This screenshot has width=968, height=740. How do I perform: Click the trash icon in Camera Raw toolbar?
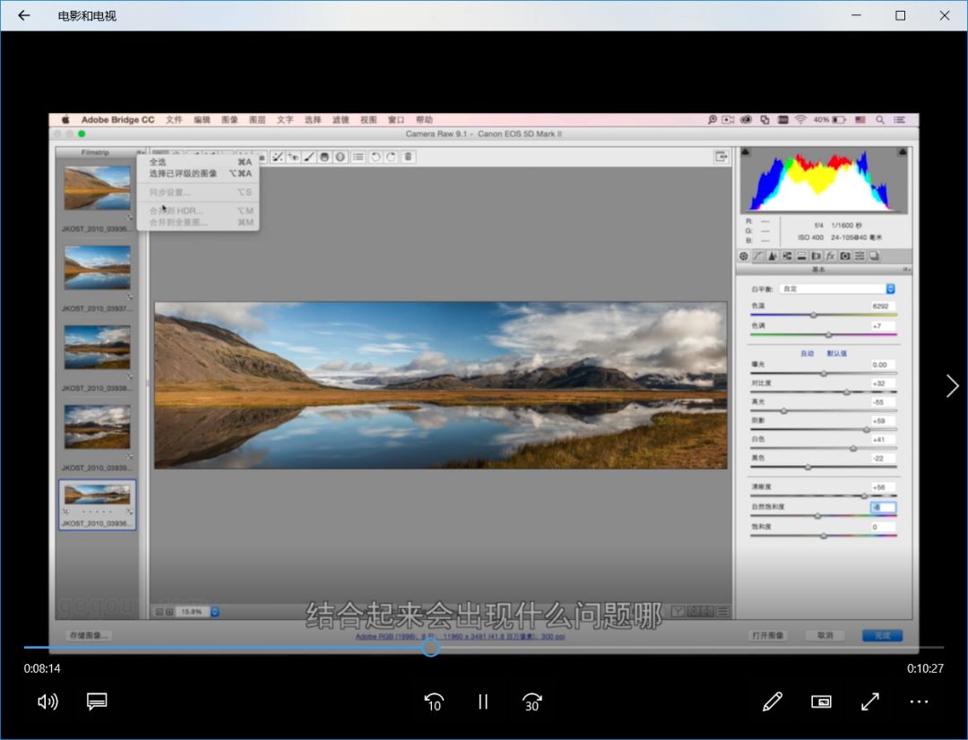(408, 157)
